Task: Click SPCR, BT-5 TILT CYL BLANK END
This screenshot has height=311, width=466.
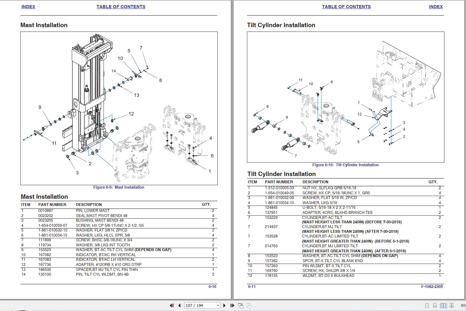Action: click(333, 261)
